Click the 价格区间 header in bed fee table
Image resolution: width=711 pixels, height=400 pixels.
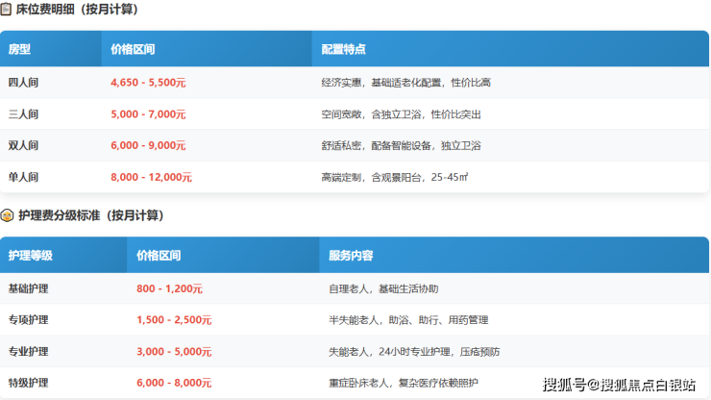[133, 49]
